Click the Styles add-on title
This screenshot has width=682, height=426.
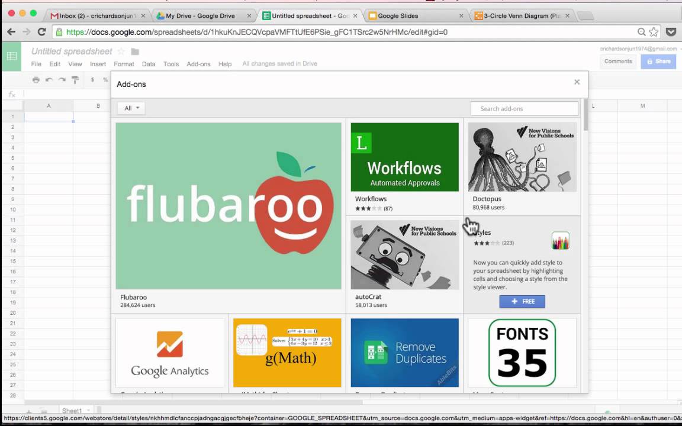click(482, 233)
